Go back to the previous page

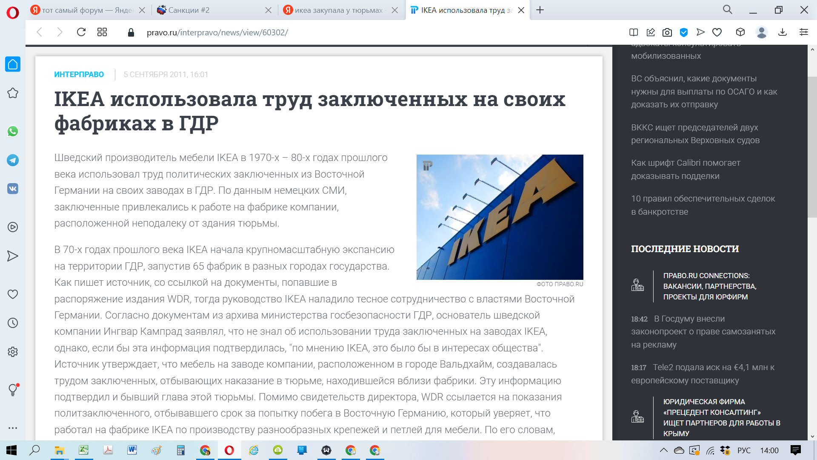coord(39,32)
